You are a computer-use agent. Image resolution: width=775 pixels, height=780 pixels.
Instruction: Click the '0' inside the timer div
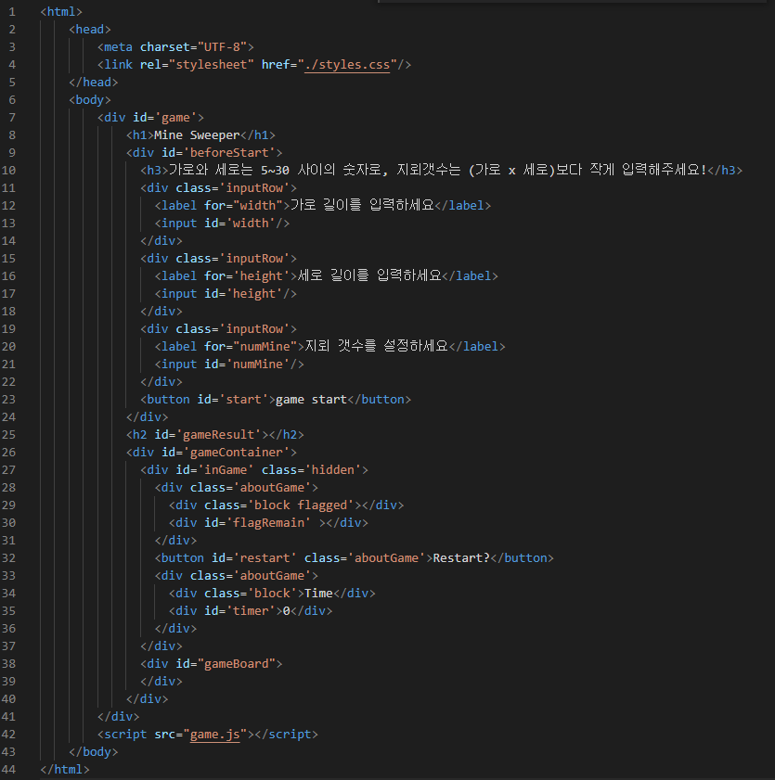tap(286, 611)
